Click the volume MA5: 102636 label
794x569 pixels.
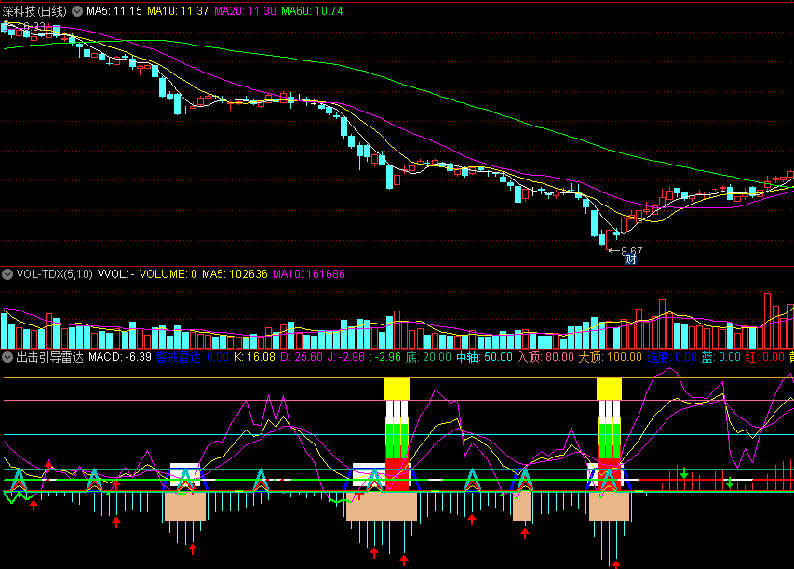[235, 274]
